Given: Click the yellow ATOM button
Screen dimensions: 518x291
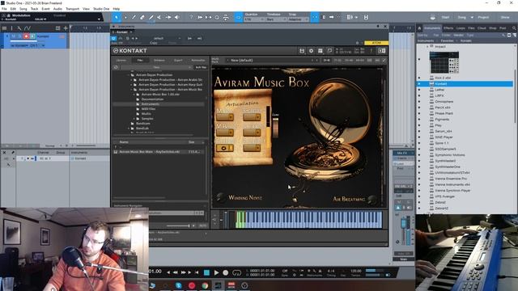Looking at the screenshot, I should click(376, 43).
